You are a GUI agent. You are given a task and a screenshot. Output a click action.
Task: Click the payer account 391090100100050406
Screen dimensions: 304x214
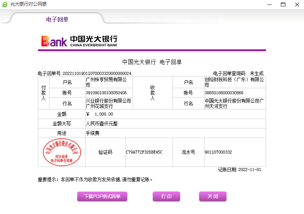(106, 93)
